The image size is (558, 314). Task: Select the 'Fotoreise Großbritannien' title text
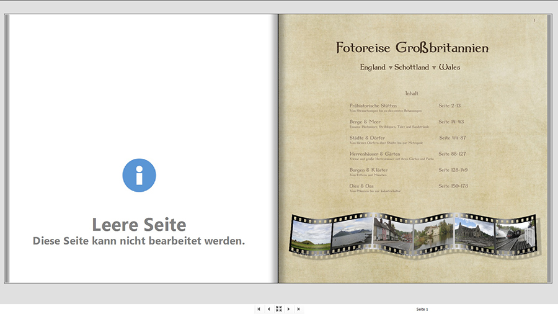pyautogui.click(x=412, y=48)
